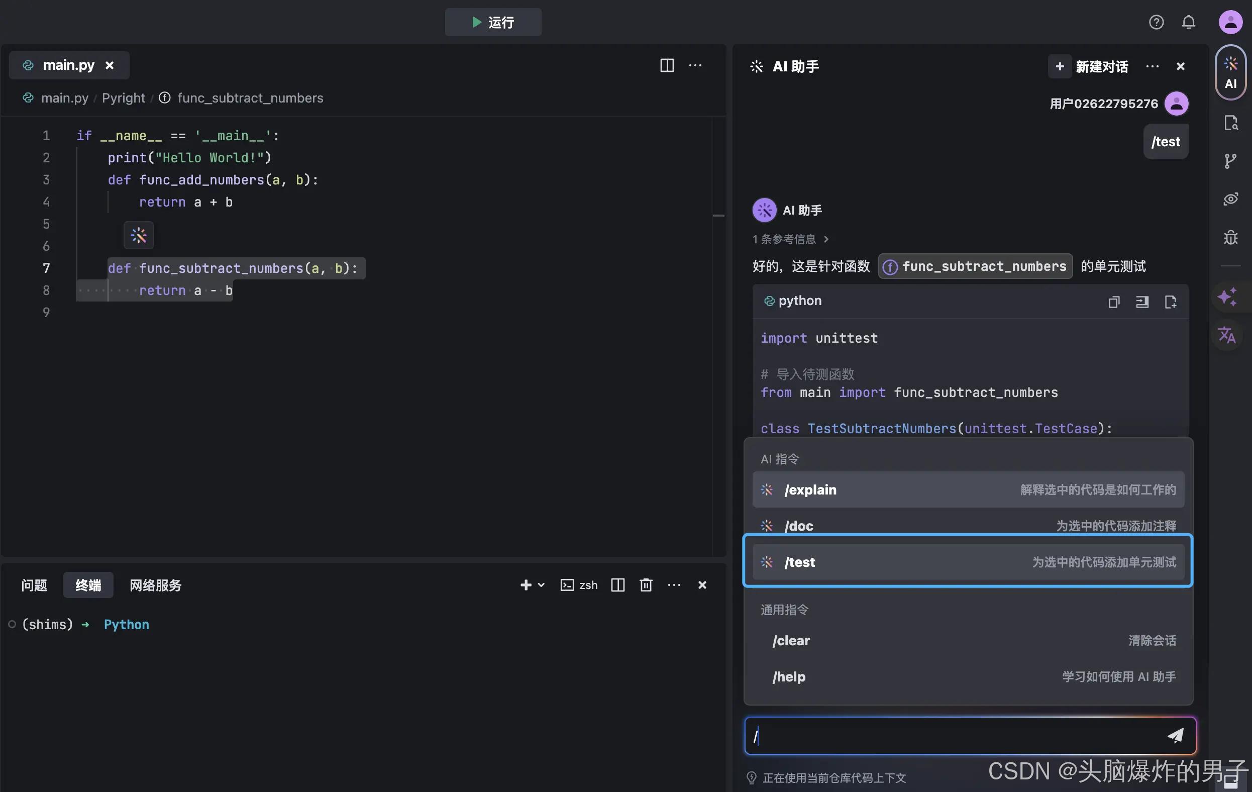Toggle the terminal split panel icon
The image size is (1252, 792).
(617, 585)
